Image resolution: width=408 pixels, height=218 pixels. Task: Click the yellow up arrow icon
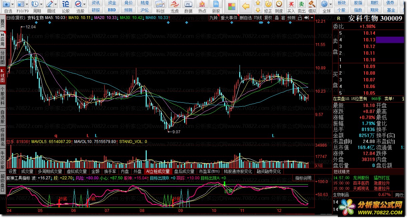coord(258,3)
